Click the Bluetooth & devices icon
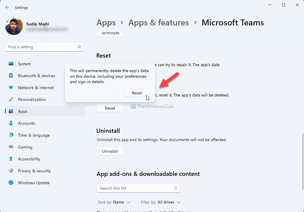This screenshot has height=212, width=304. 11,75
